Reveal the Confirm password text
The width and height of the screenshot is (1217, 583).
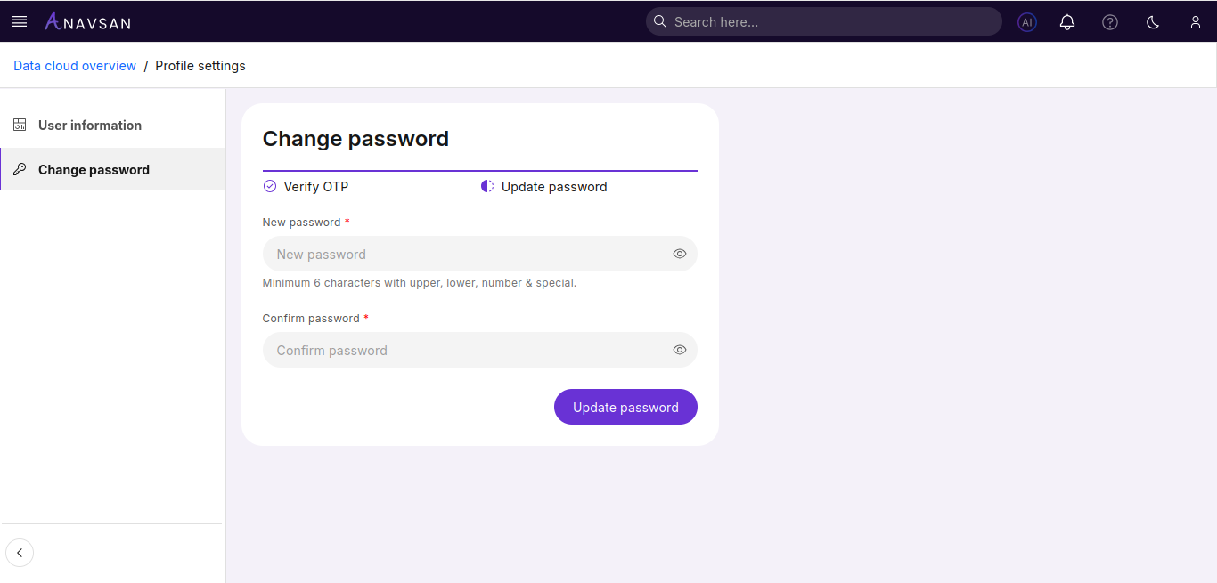pos(679,350)
